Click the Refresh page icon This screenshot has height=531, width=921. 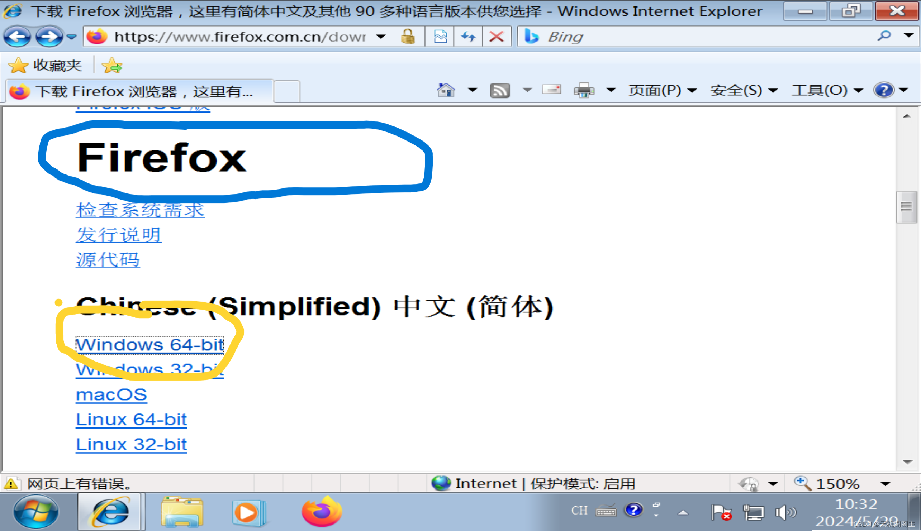468,37
